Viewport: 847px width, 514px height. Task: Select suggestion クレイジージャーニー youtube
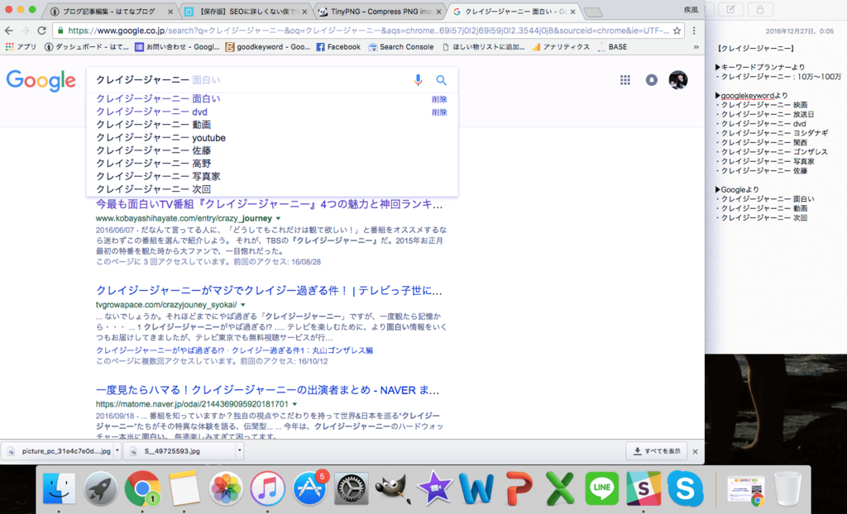click(272, 138)
